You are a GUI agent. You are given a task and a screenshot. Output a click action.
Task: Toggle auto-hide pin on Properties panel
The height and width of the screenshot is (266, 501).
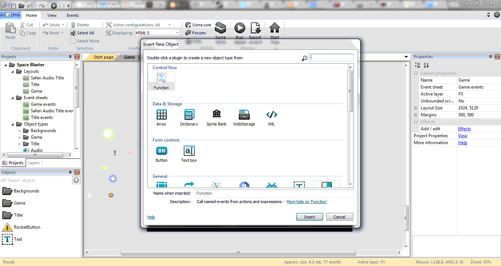click(490, 57)
